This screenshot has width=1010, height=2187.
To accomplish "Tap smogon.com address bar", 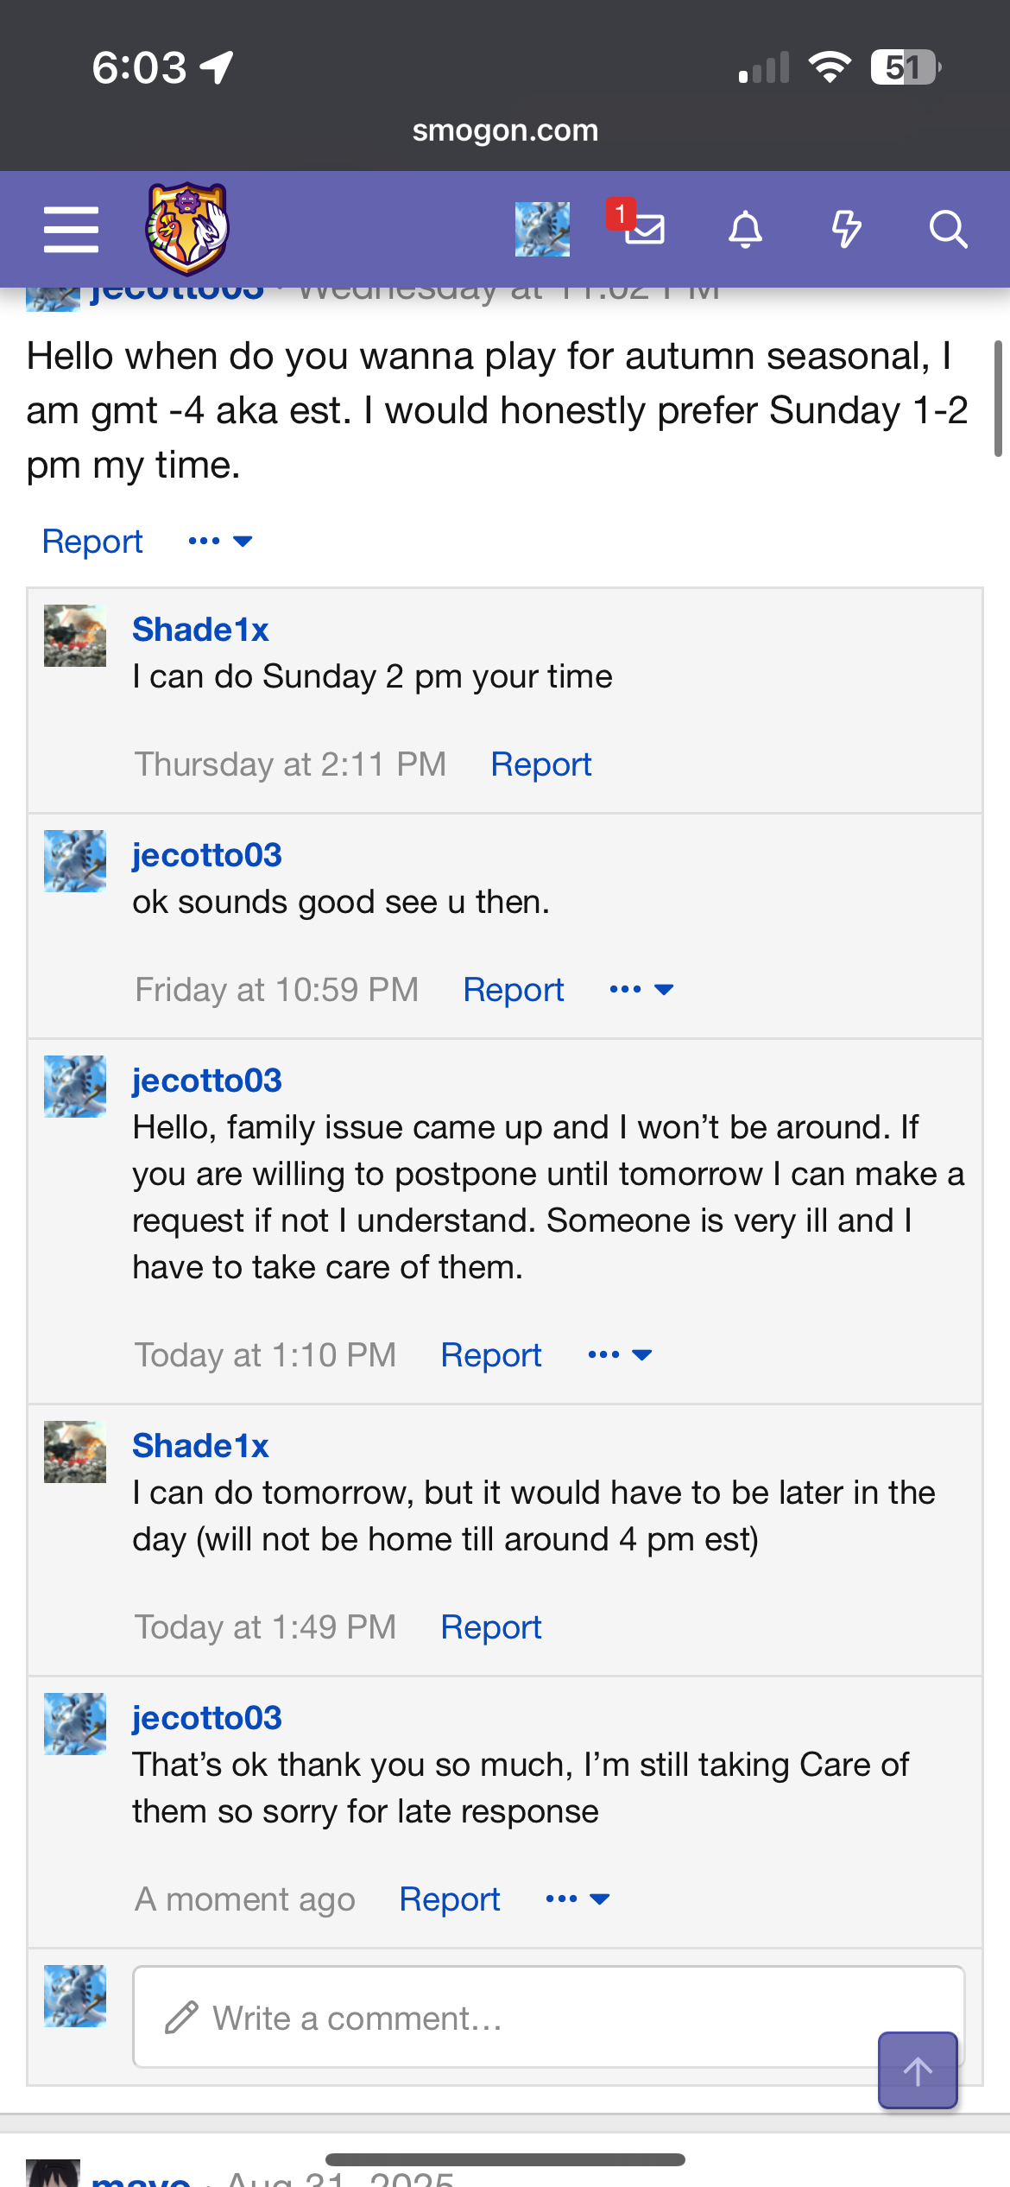I will click(505, 130).
